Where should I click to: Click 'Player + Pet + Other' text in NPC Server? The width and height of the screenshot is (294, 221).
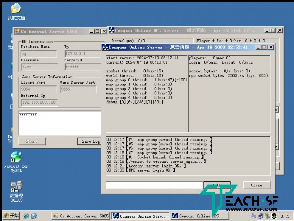[231, 40]
